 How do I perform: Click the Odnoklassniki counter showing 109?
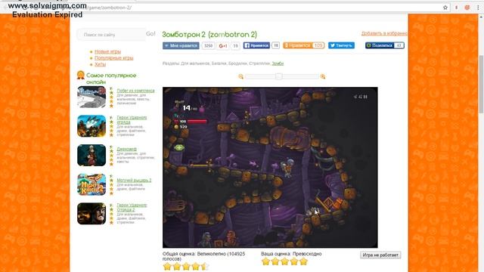pyautogui.click(x=318, y=45)
